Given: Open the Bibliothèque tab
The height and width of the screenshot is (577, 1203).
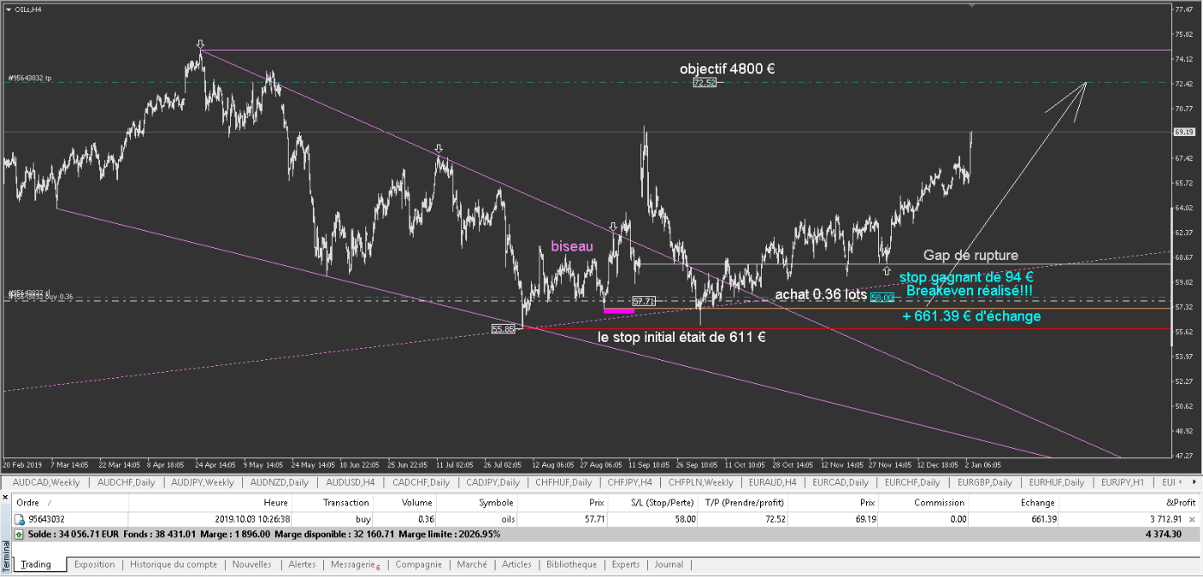Looking at the screenshot, I should pyautogui.click(x=571, y=564).
